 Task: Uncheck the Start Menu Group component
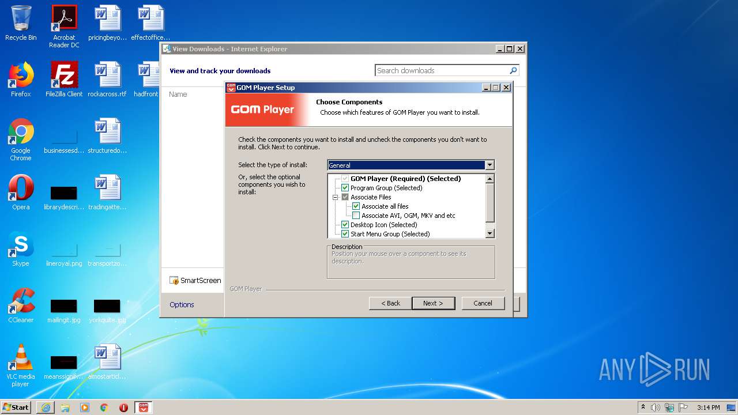coord(345,234)
